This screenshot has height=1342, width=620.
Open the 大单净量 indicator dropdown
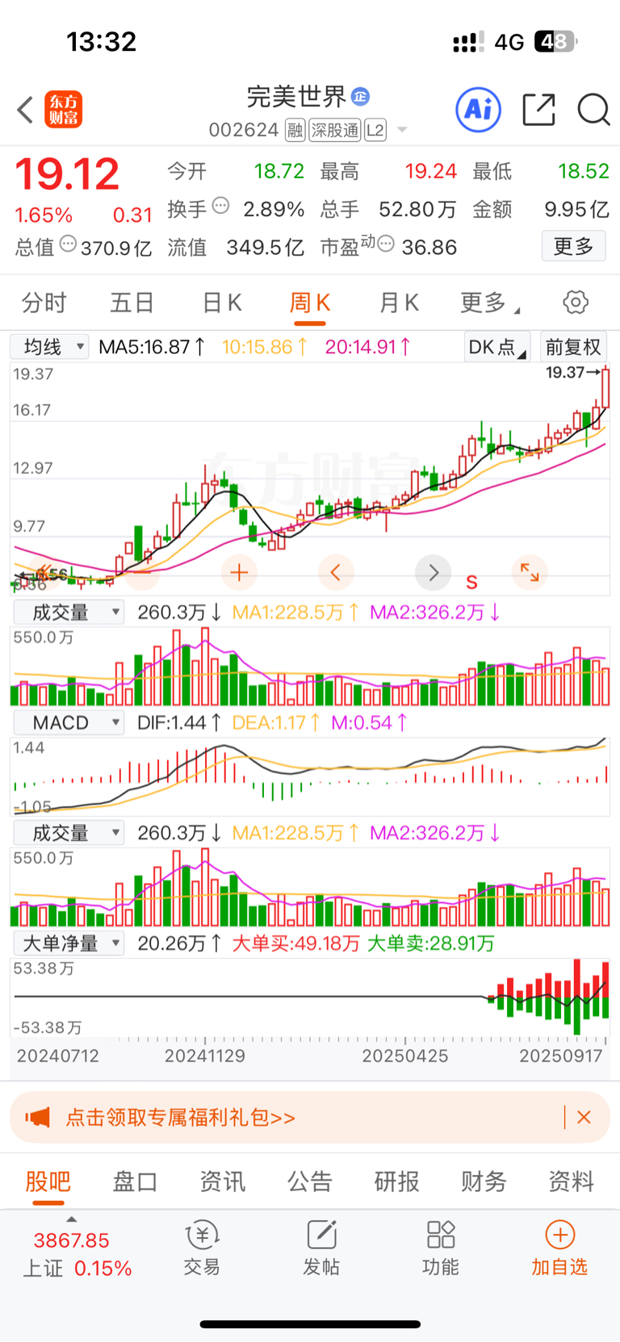(x=69, y=943)
